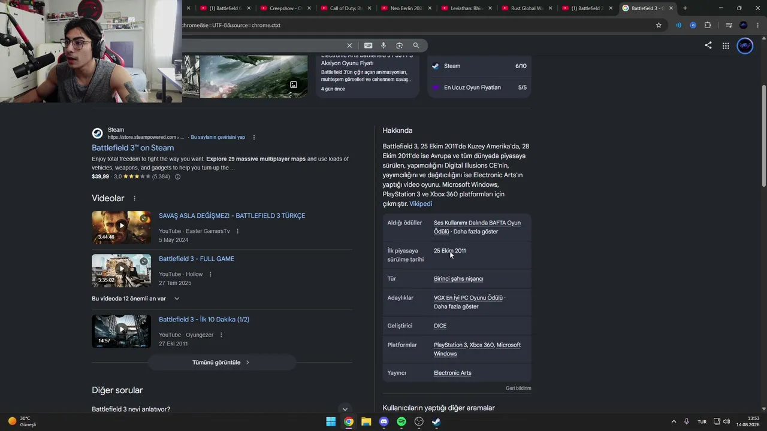Click the magnifying glass search icon

click(416, 45)
